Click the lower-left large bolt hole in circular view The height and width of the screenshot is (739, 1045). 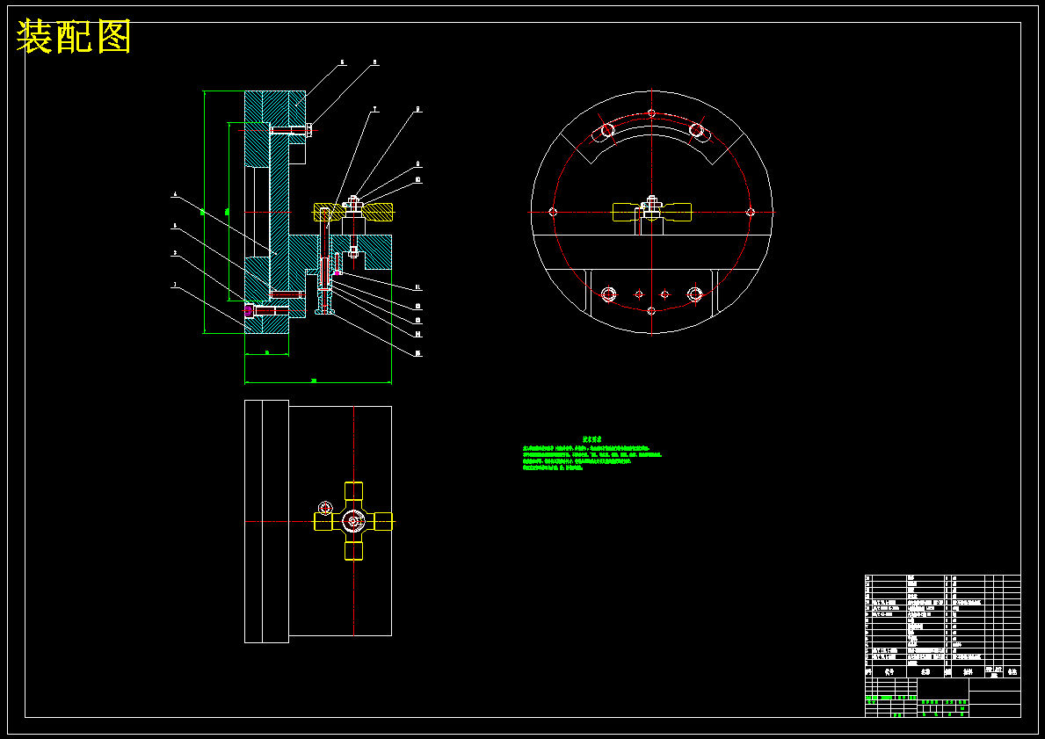(608, 293)
